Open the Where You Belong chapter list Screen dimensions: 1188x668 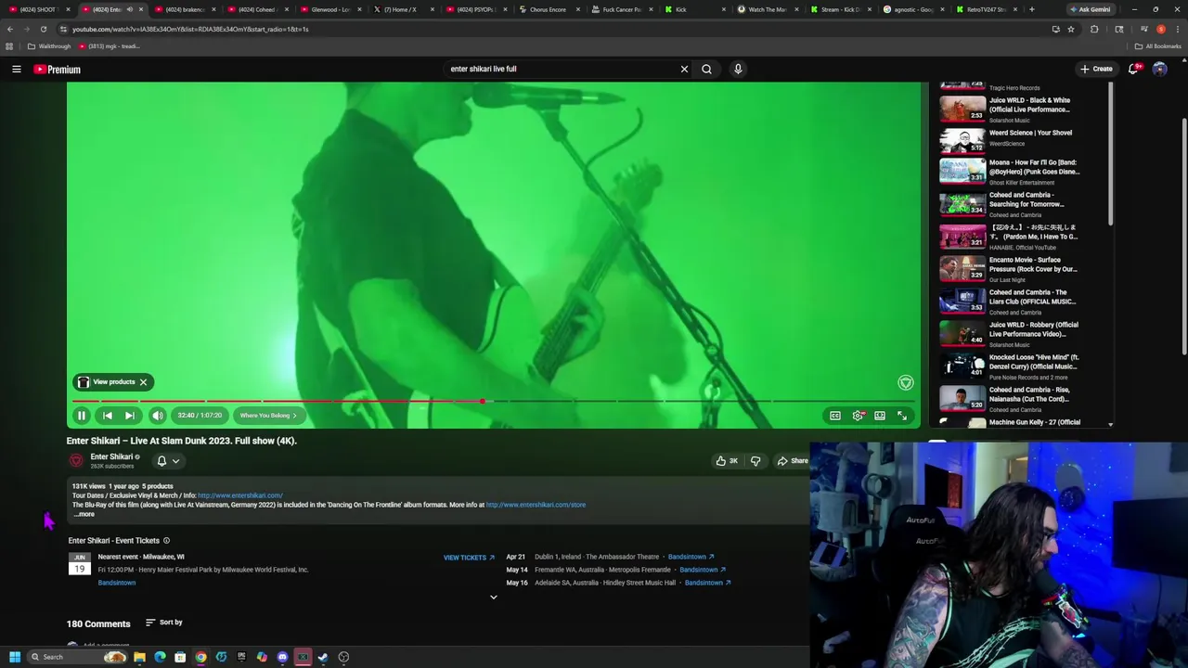click(268, 416)
